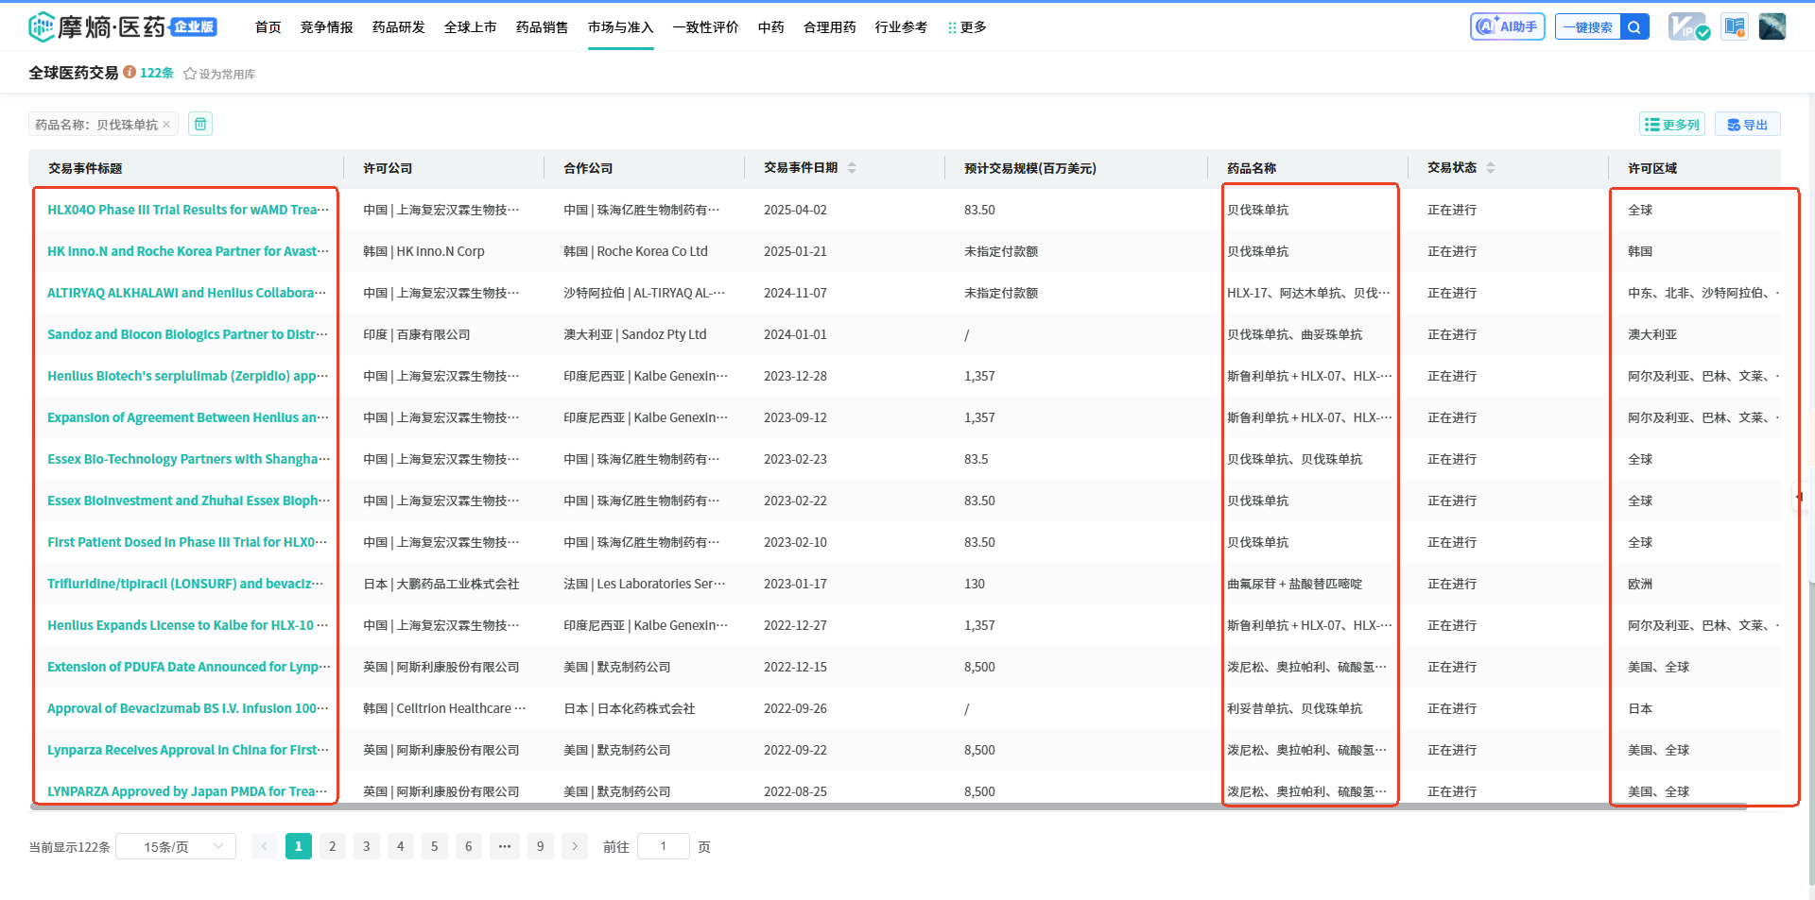Viewport: 1815px width, 900px height.
Task: Open LYNPARZA Approved by Japan PMDA link
Action: (x=188, y=791)
